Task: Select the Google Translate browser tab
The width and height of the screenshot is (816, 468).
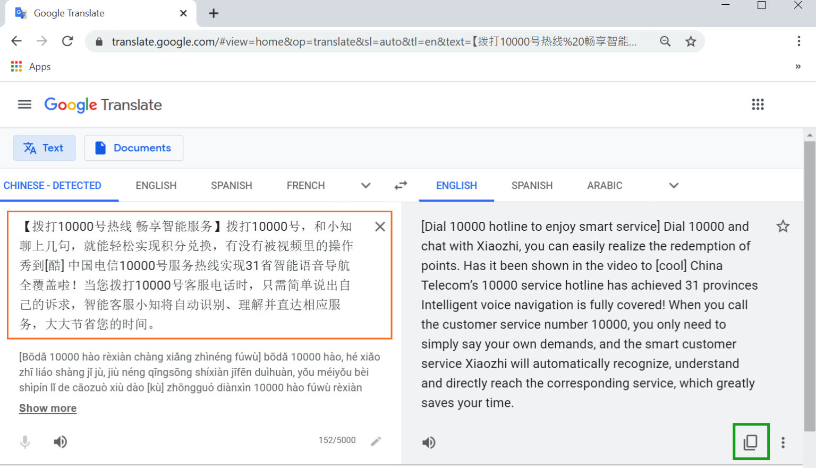Action: pos(101,13)
